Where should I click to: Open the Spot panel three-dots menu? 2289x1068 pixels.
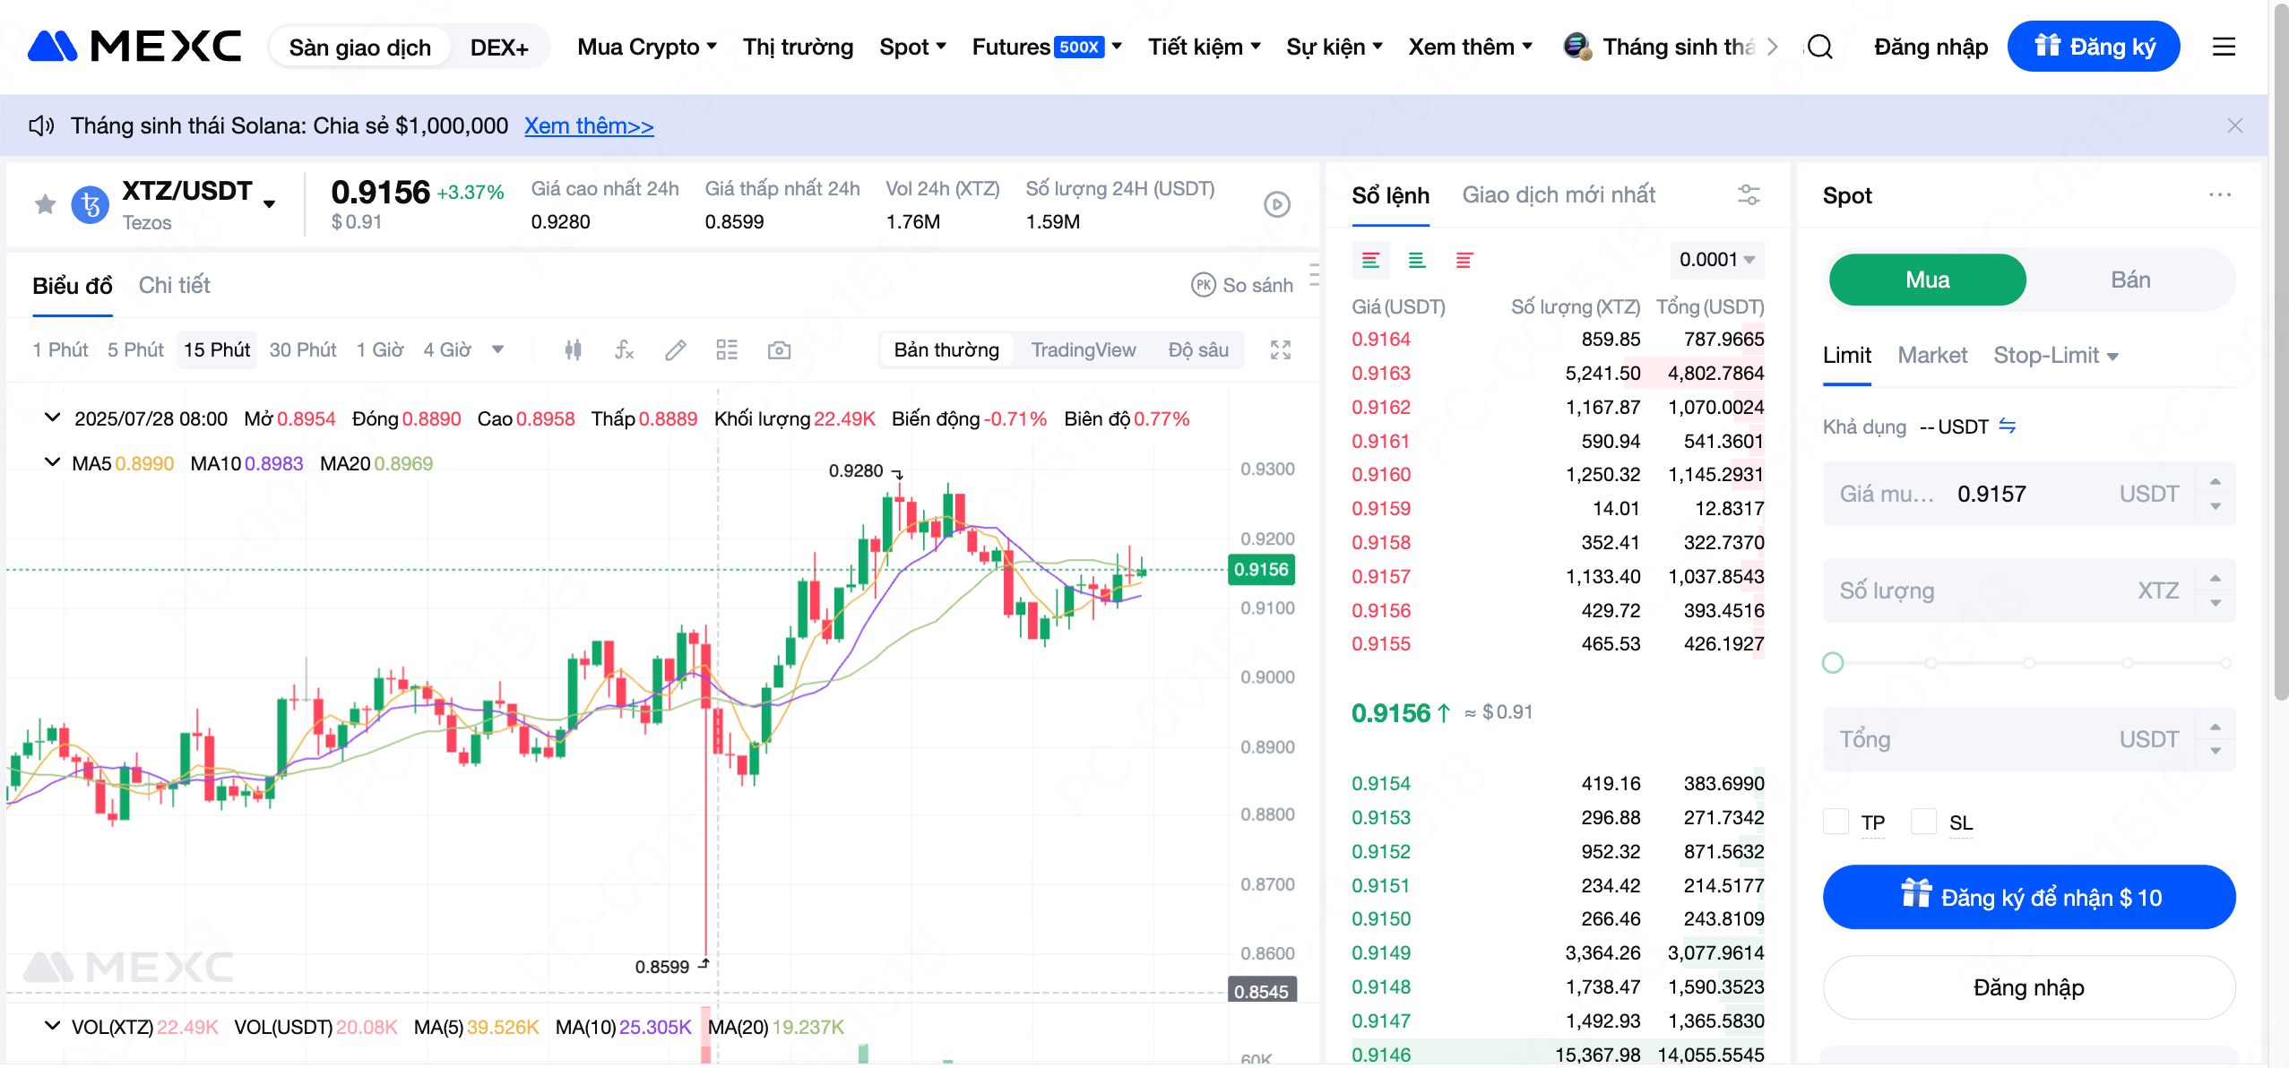click(2220, 194)
